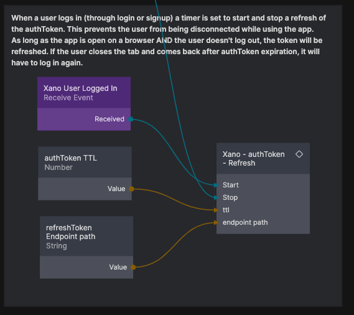Select the Xano - authToken - Refresh node title

pos(254,158)
